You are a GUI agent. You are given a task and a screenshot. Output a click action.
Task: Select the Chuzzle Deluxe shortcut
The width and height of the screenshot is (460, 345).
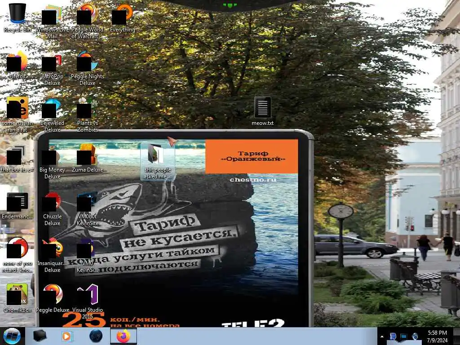52,209
